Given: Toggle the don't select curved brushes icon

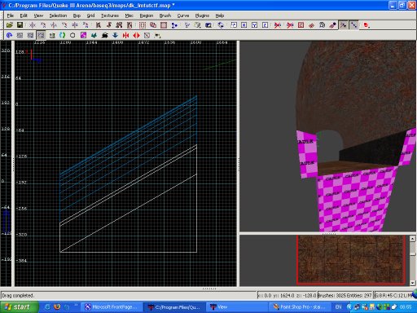Looking at the screenshot, I should click(x=278, y=25).
